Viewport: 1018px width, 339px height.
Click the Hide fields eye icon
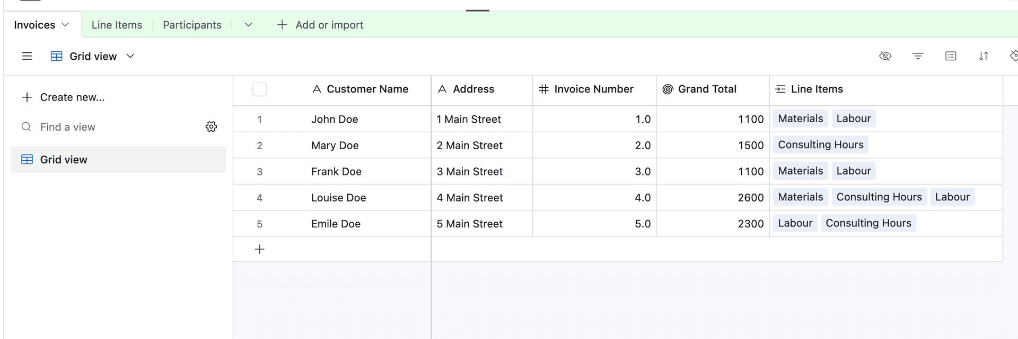[885, 56]
